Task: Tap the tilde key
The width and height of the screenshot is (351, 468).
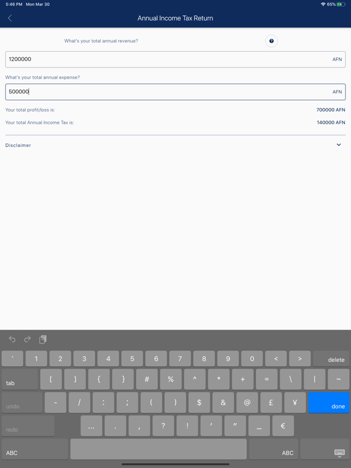Action: tap(338, 379)
